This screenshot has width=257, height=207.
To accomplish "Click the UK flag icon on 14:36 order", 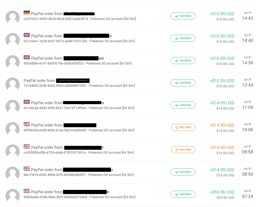I will 27,57.
